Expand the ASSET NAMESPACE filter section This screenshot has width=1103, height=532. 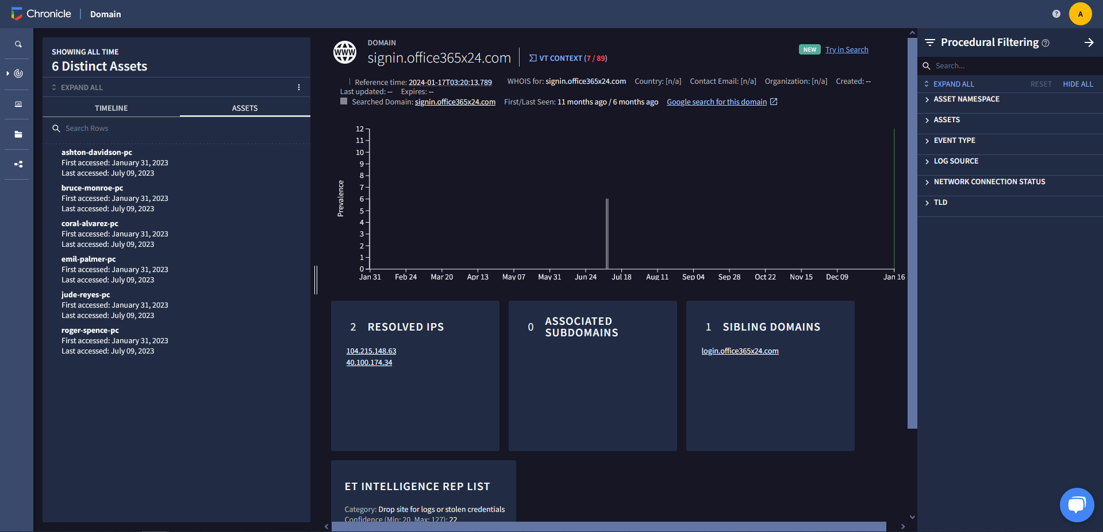click(x=967, y=99)
